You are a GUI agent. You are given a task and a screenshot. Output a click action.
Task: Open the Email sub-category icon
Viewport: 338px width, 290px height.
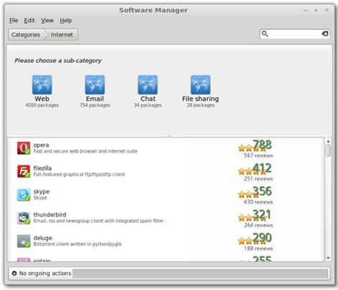[95, 84]
